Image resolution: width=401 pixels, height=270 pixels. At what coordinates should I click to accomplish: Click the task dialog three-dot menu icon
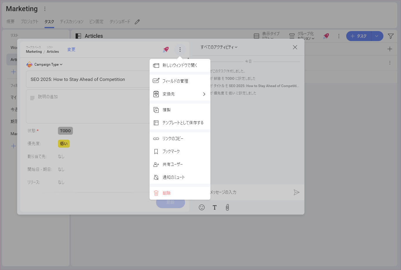tap(180, 50)
